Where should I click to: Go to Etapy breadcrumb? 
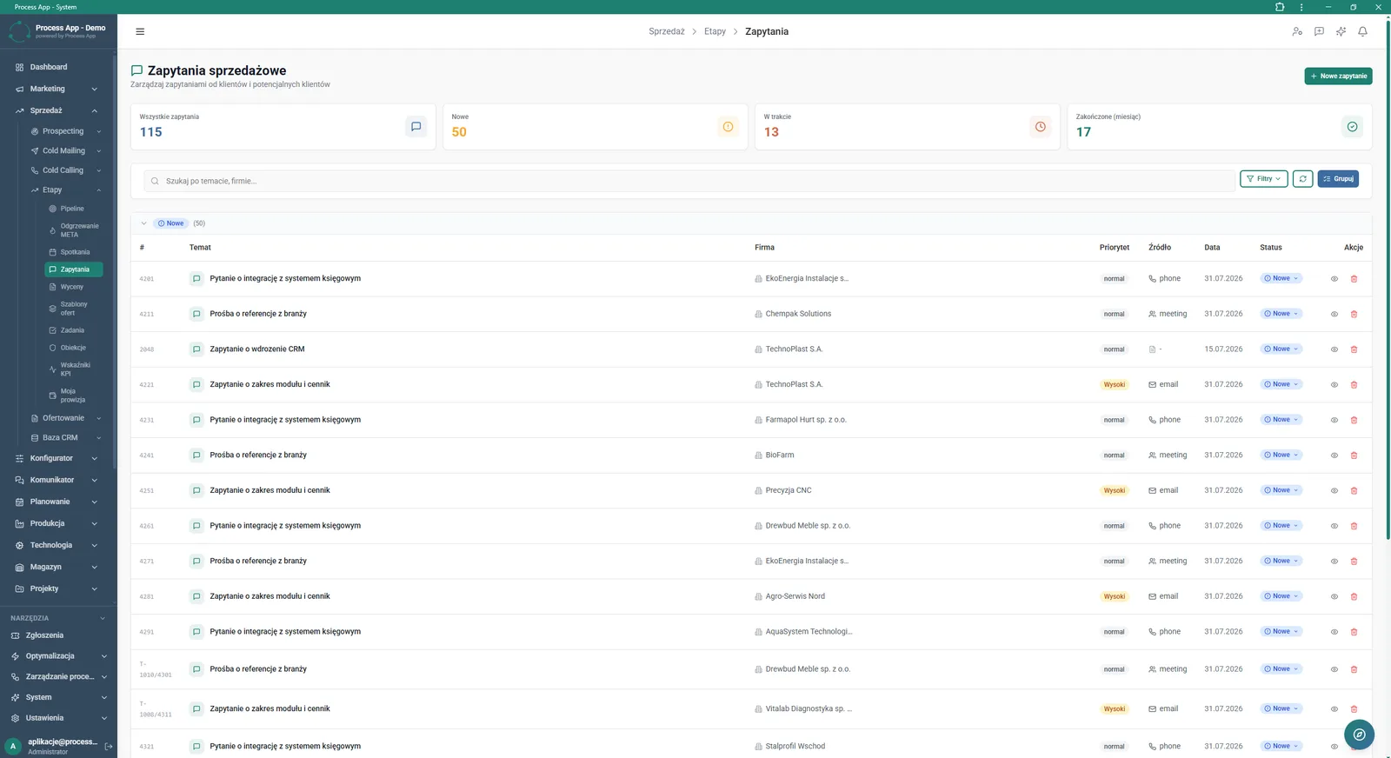[x=715, y=31]
